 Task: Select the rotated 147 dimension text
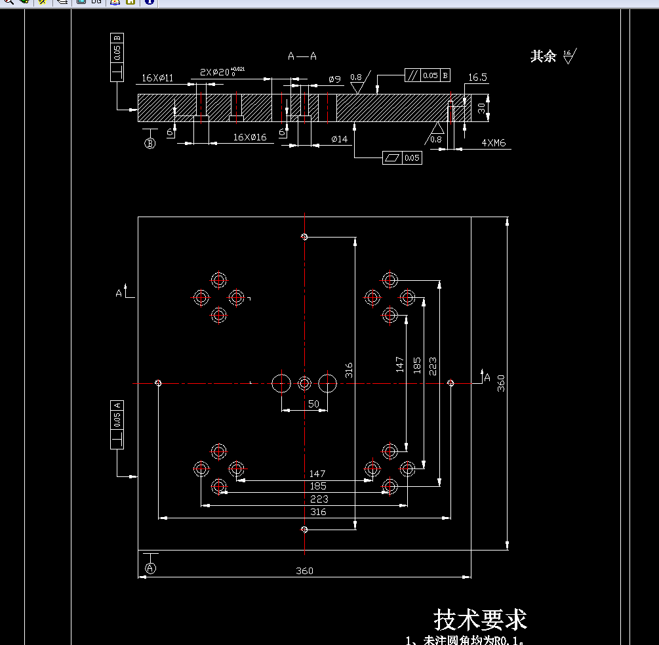coord(399,365)
